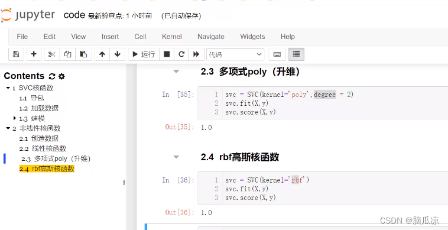The image size is (448, 230).
Task: Move selected cell down arrow
Action: coord(118,54)
